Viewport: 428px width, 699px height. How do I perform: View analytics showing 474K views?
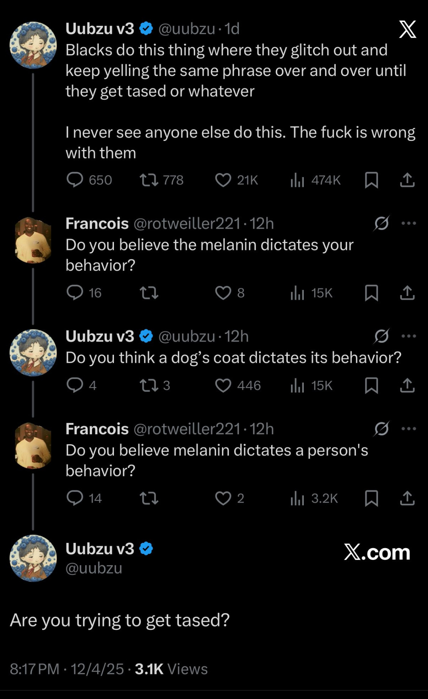(x=297, y=180)
